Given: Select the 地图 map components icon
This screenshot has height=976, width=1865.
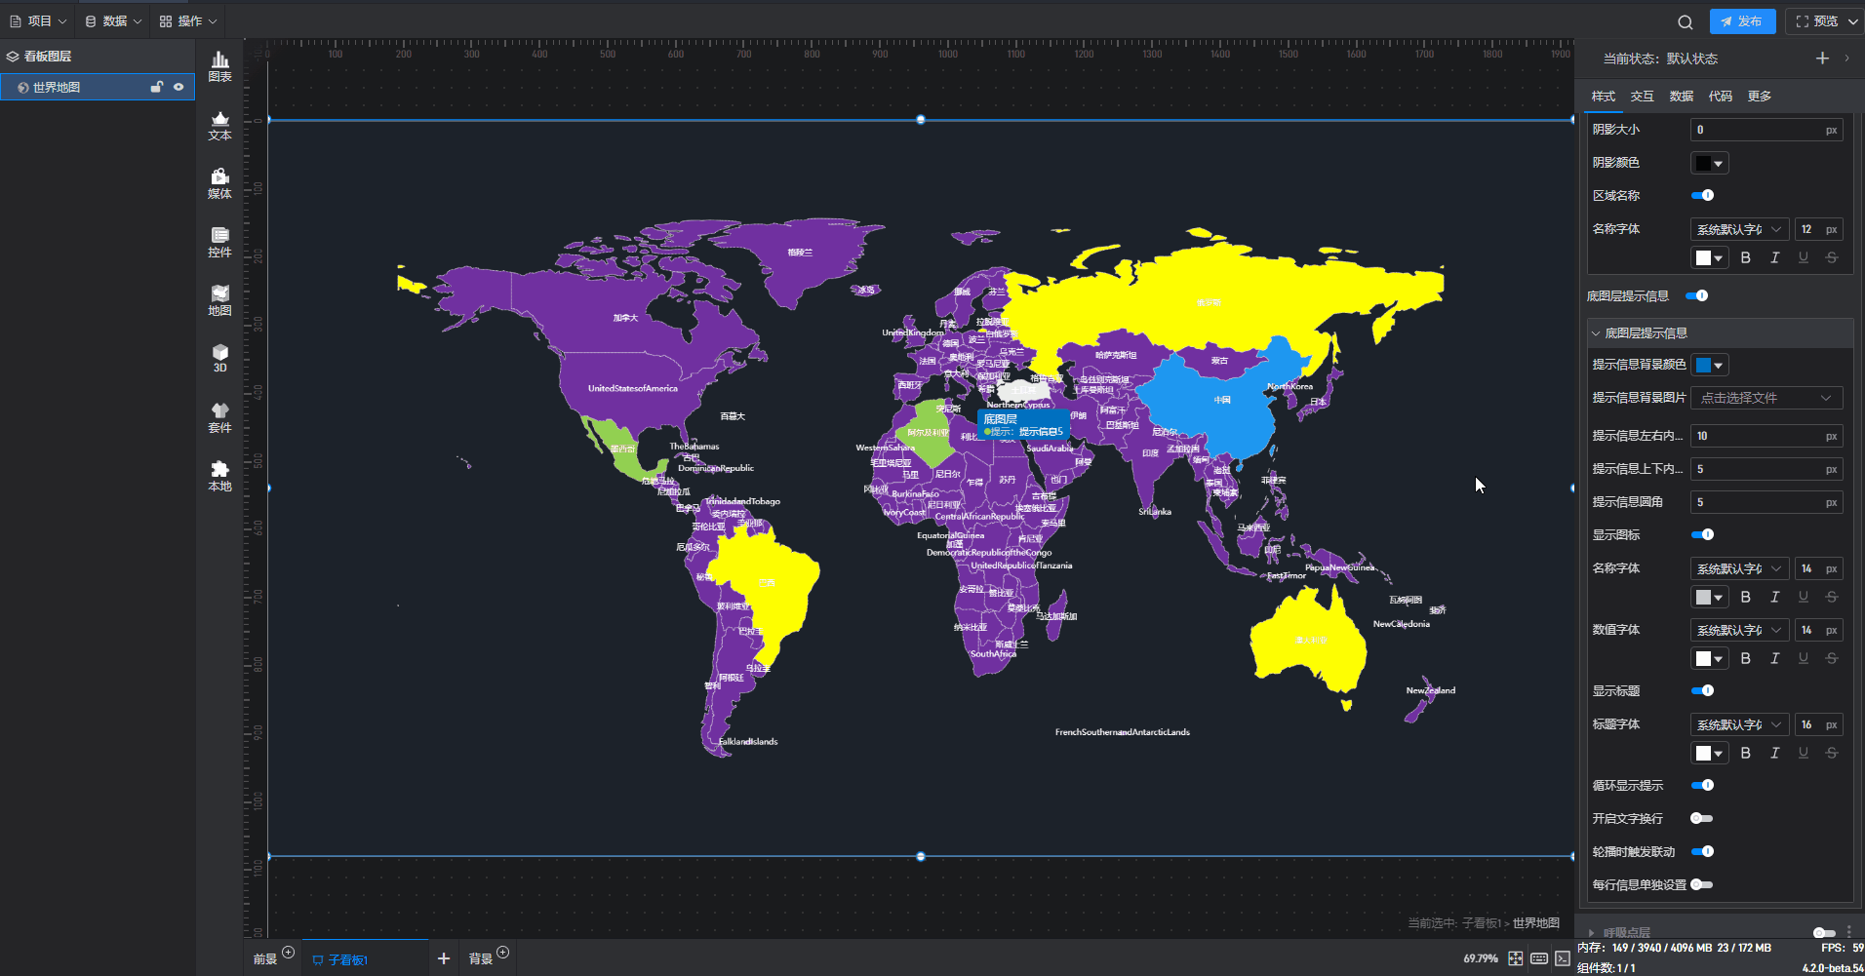Looking at the screenshot, I should pyautogui.click(x=219, y=300).
